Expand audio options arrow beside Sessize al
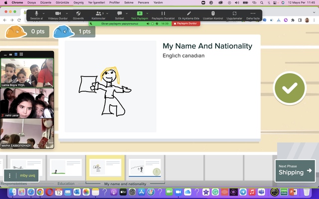 43,13
